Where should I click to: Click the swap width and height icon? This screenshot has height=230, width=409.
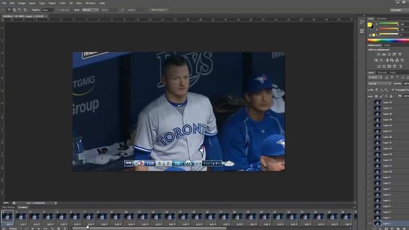point(122,10)
